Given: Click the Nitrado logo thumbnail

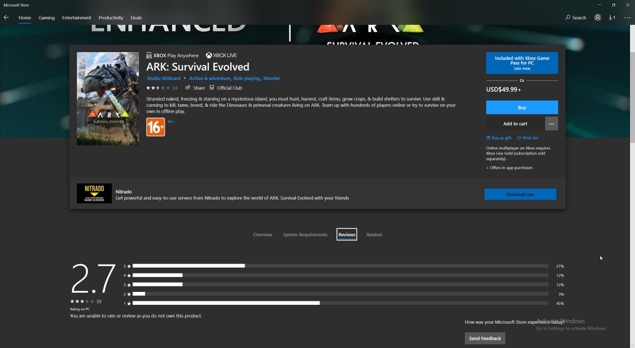Looking at the screenshot, I should tap(94, 193).
